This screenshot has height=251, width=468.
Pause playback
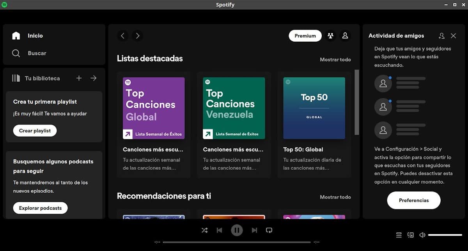(x=237, y=230)
